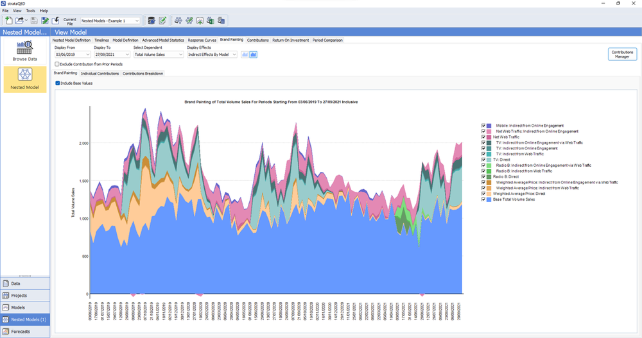Viewport: 642px width, 338px height.
Task: Open Browse Data in the sidebar
Action: (24, 51)
